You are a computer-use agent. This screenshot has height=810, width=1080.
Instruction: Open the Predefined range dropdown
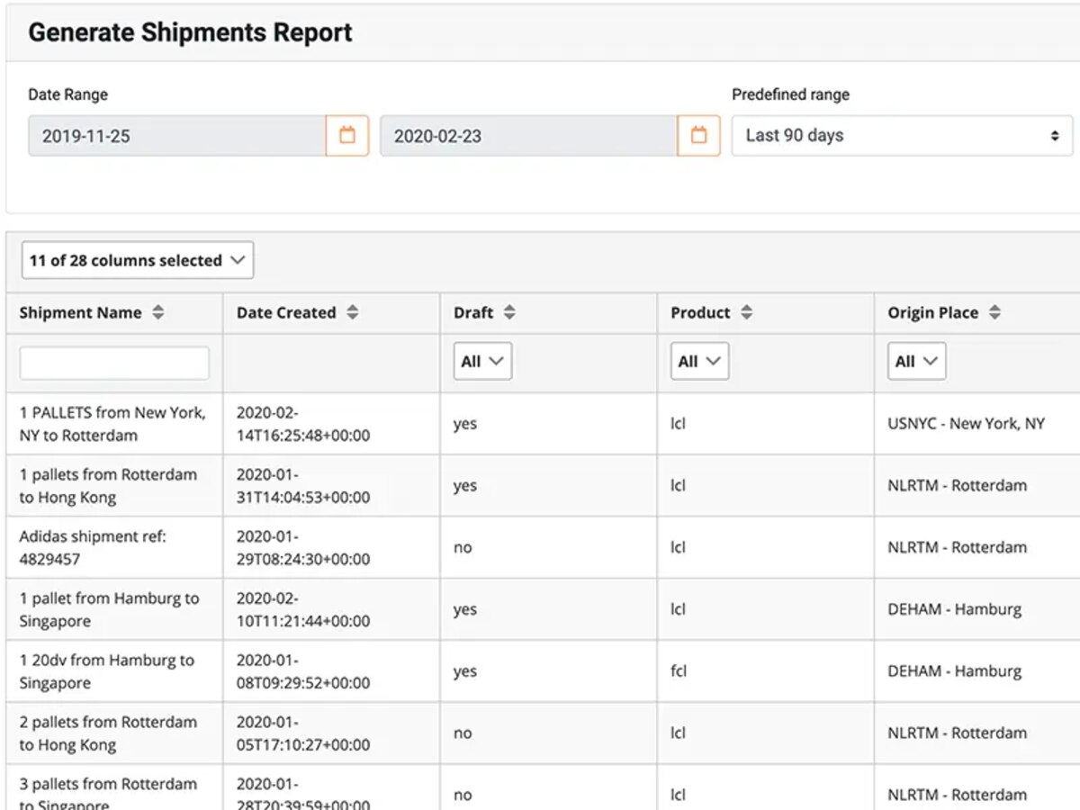tap(902, 136)
